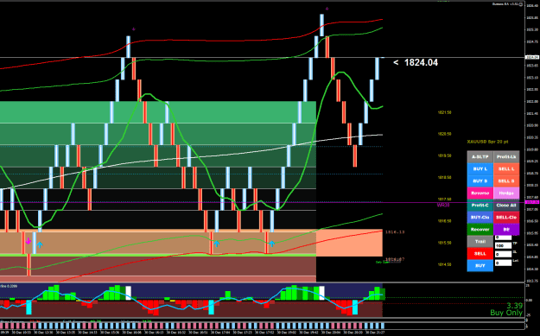Click the purple BE button
Viewport: 540px width, 336px height.
pyautogui.click(x=506, y=229)
